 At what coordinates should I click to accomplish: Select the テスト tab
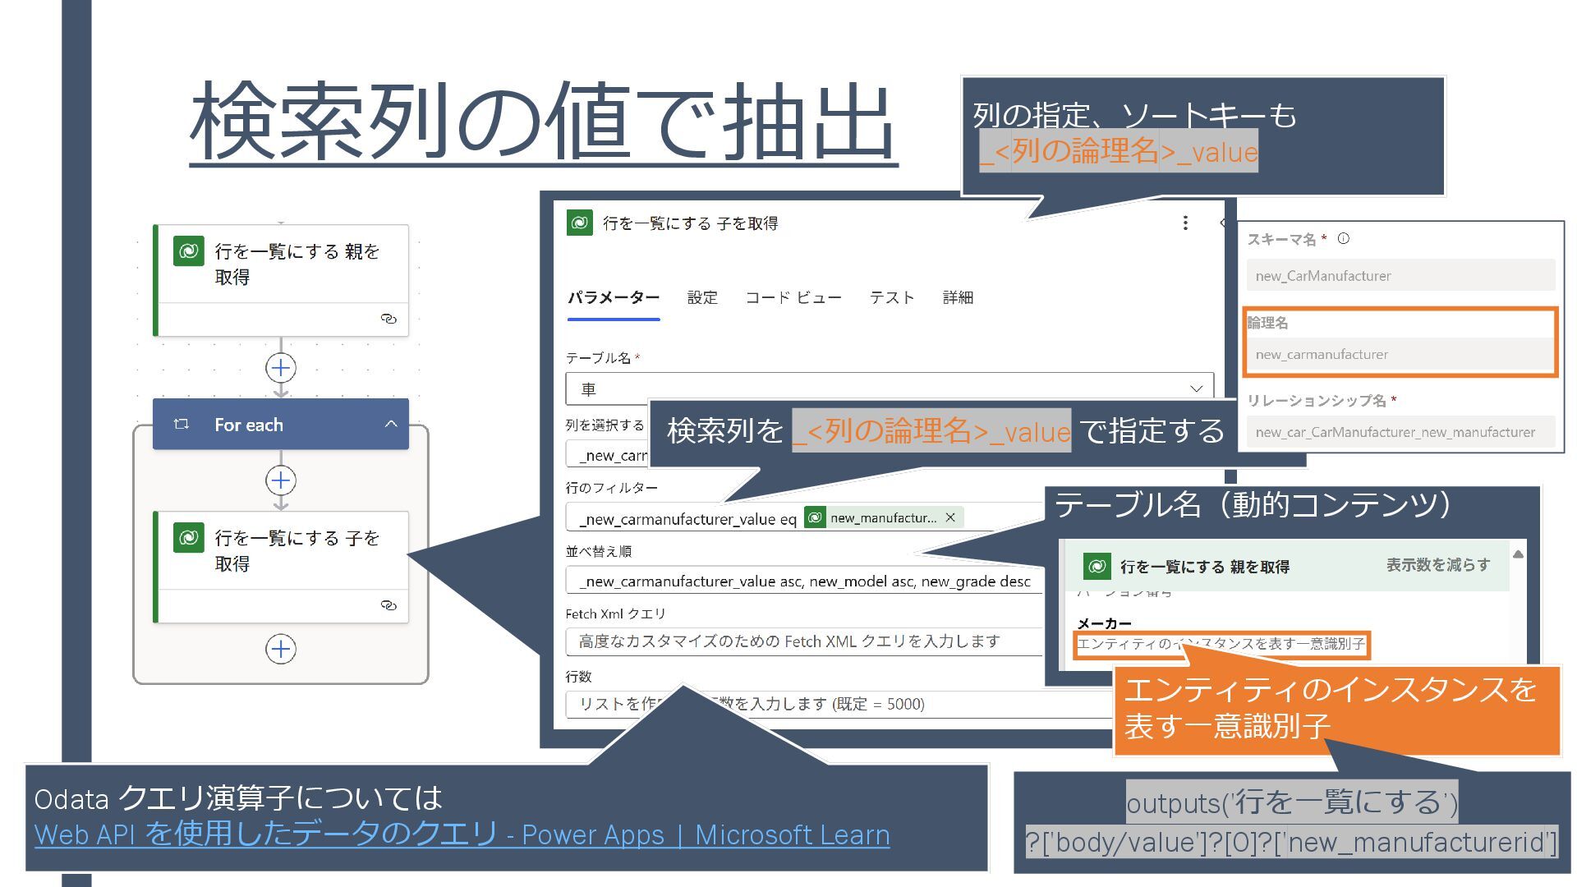point(892,297)
